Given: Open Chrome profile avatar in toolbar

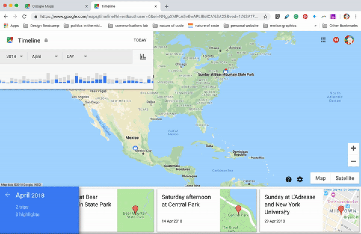Looking at the screenshot, I should (x=346, y=17).
